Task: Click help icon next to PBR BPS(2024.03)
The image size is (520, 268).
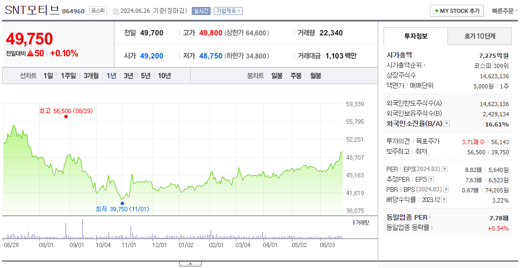Action: (x=446, y=190)
